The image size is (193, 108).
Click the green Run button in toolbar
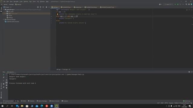pos(175,4)
